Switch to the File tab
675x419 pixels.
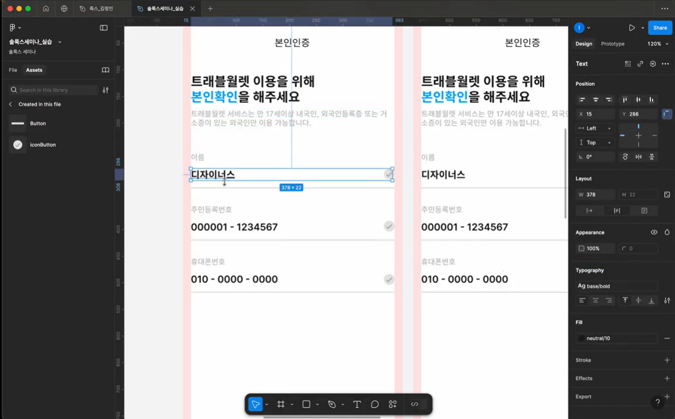tap(13, 70)
